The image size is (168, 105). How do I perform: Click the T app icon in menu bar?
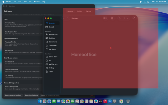click(x=141, y=2)
